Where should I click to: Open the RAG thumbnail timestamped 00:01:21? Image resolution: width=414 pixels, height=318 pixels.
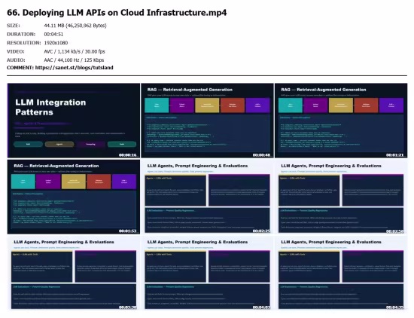(341, 121)
